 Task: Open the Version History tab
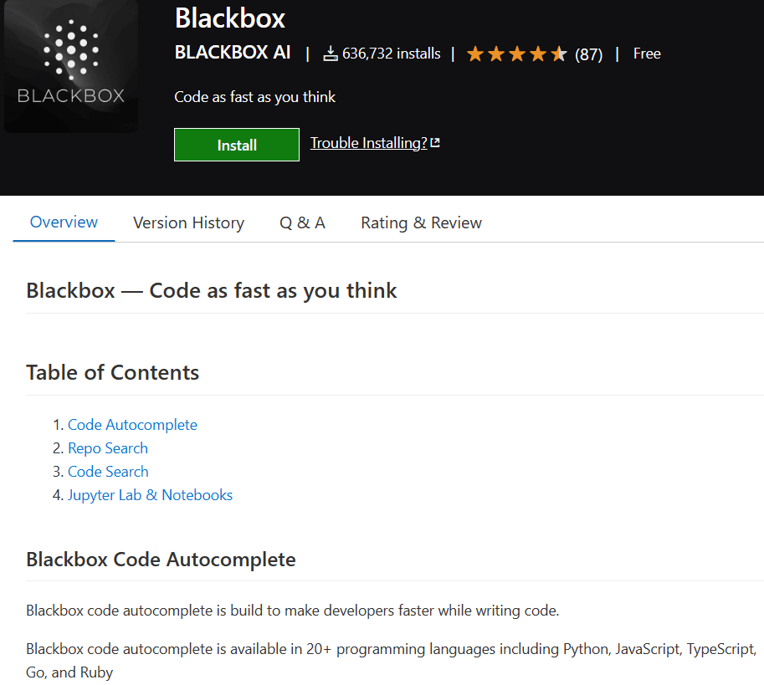tap(188, 223)
